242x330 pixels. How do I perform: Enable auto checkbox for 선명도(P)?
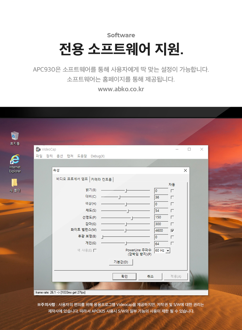(172, 217)
